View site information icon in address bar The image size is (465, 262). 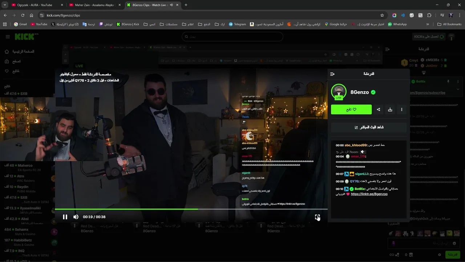coord(42,15)
